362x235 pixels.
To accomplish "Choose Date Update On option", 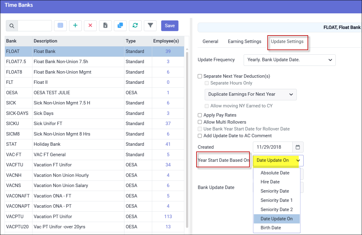I will click(277, 219).
